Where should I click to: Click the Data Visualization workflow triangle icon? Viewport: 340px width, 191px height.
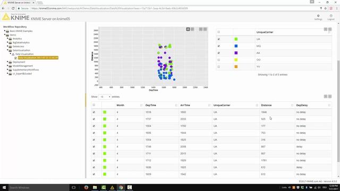coord(13,54)
